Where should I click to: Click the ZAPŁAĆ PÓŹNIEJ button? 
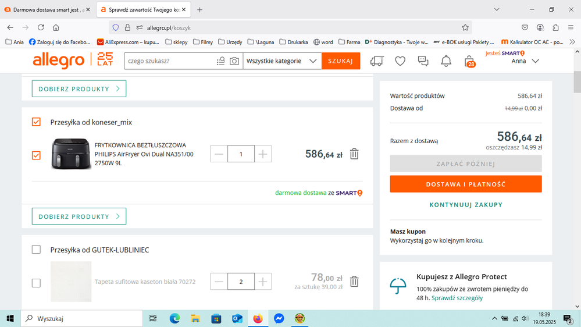click(466, 163)
